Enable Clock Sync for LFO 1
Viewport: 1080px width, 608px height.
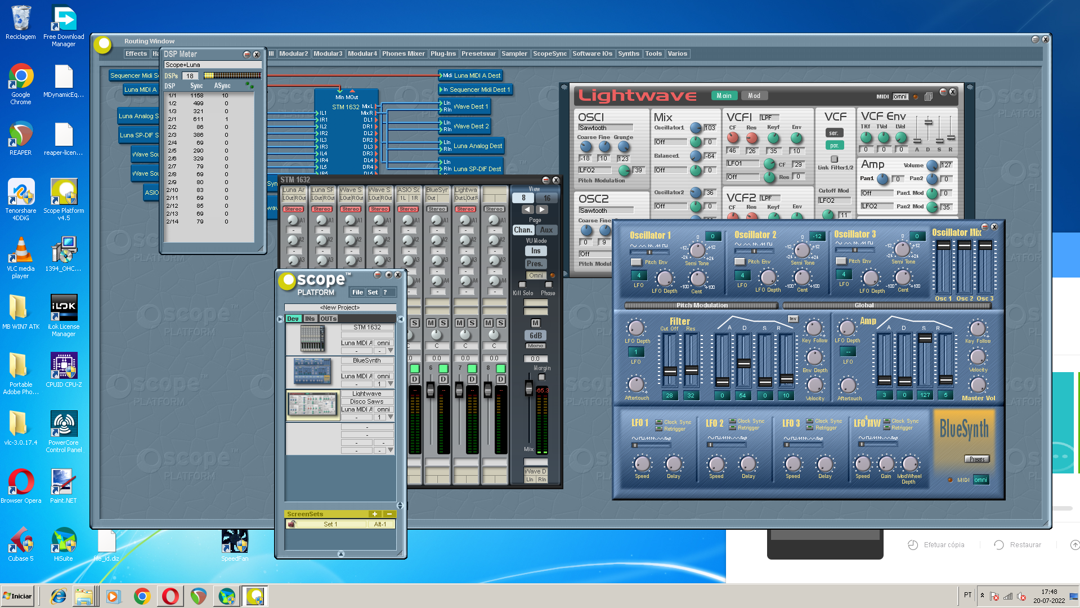click(659, 422)
